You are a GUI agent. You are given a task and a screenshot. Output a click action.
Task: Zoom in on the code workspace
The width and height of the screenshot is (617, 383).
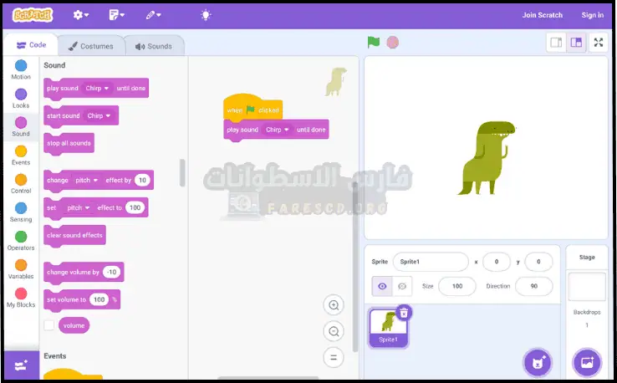[x=334, y=305]
